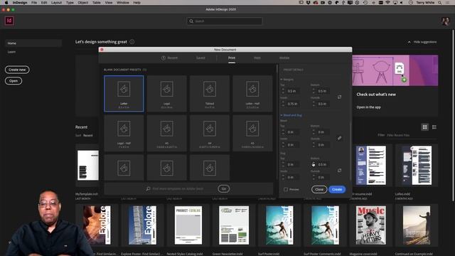Screen dimensions: 455x256
Task: Choose the Tabloid document preset
Action: 210,93
